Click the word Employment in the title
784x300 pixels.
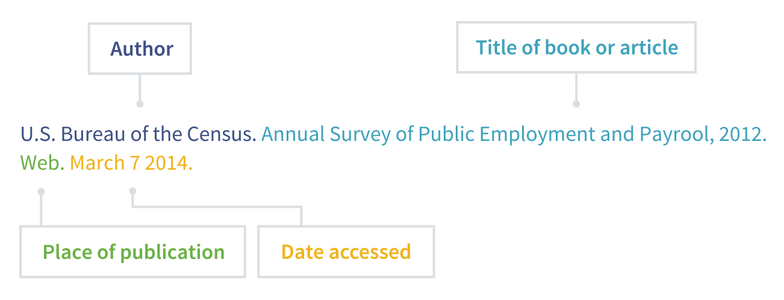(537, 134)
